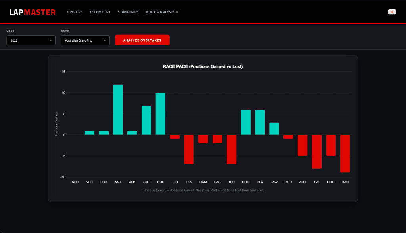This screenshot has width=406, height=233.
Task: Click the Race Pace chart title
Action: pos(203,66)
